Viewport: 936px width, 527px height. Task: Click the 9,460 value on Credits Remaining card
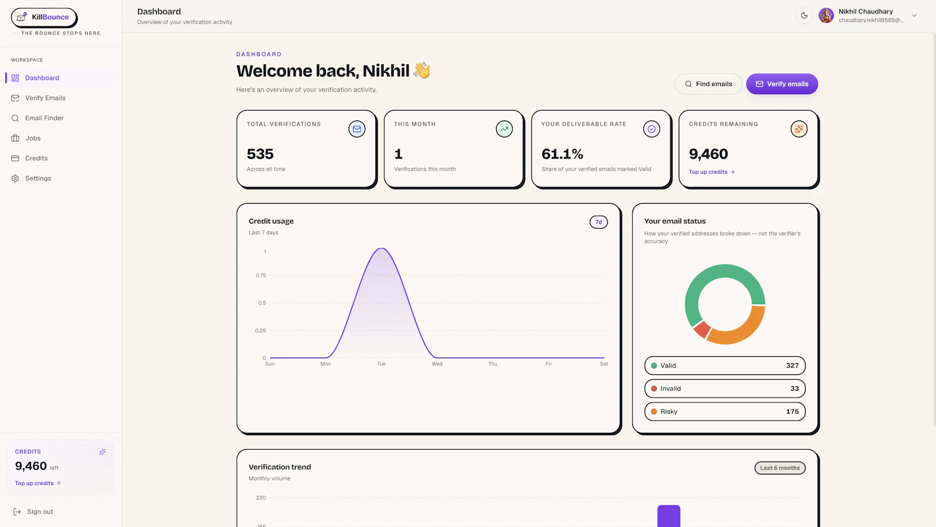point(708,154)
